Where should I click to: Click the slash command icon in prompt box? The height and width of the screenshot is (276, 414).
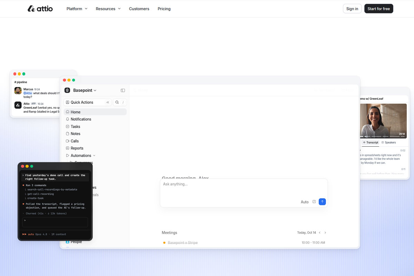[x=314, y=202]
